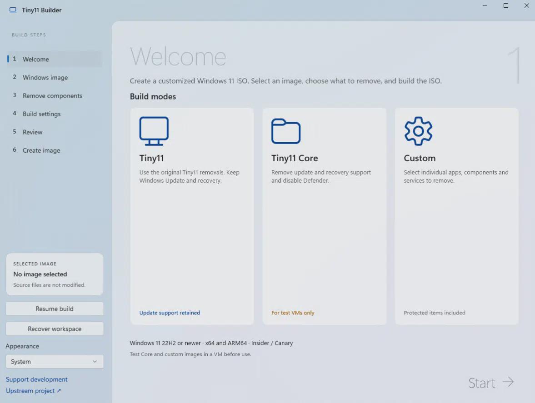Click the Appearance label
535x403 pixels.
(x=22, y=346)
